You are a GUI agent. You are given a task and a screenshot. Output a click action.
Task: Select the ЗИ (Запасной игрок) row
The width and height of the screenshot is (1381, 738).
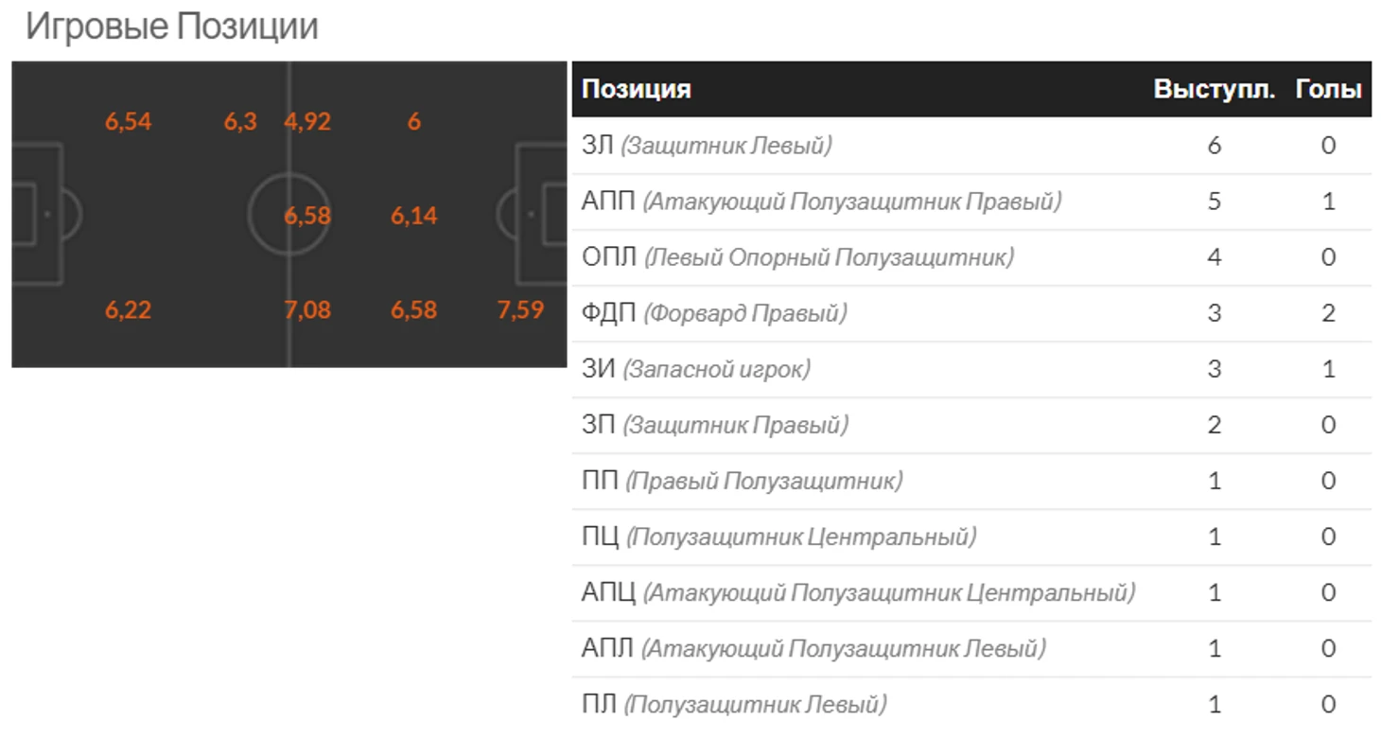tap(971, 369)
